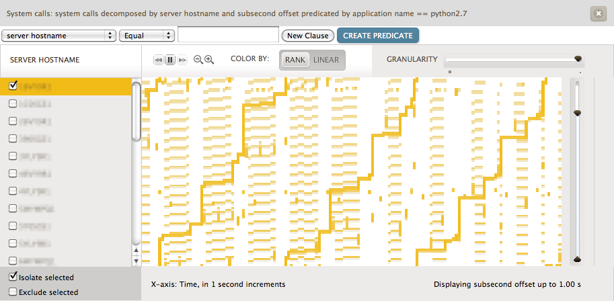Click the New Clause button
Image resolution: width=614 pixels, height=301 pixels.
(307, 36)
